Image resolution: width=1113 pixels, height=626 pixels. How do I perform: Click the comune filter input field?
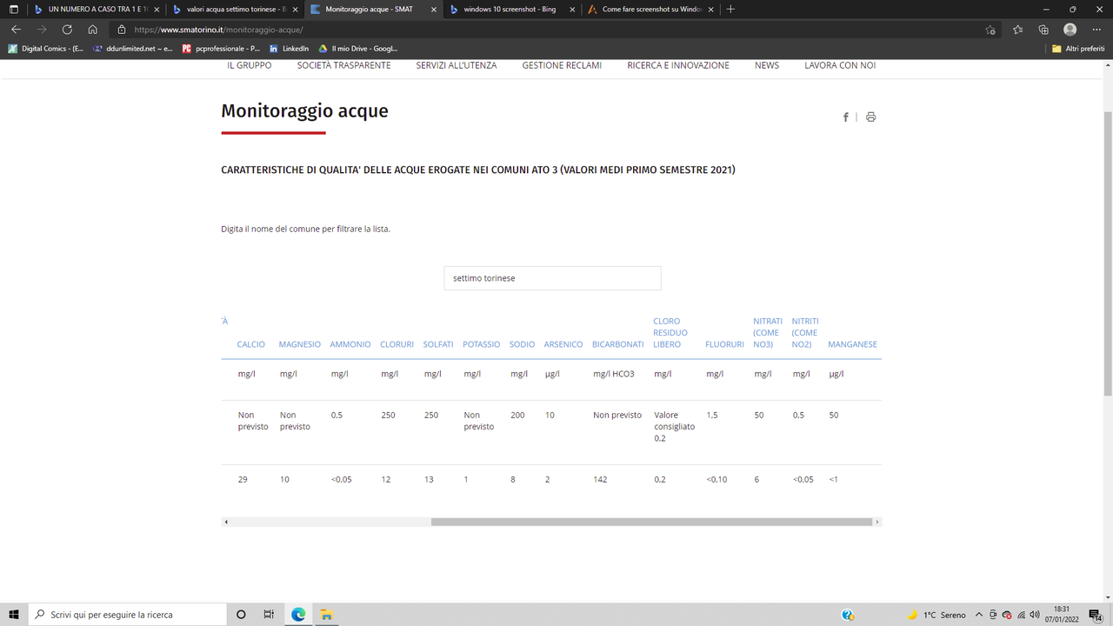pyautogui.click(x=552, y=278)
